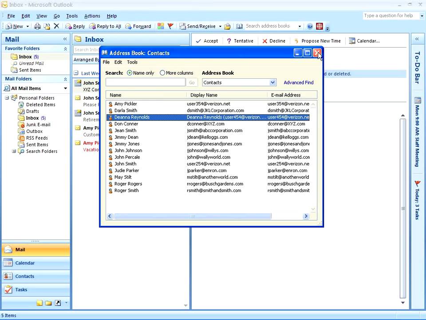Screen dimensions: 426x320
Task: Open the Tools menu in Address Book
Action: [132, 62]
